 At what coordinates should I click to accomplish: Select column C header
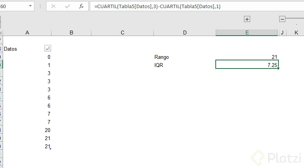click(x=122, y=33)
